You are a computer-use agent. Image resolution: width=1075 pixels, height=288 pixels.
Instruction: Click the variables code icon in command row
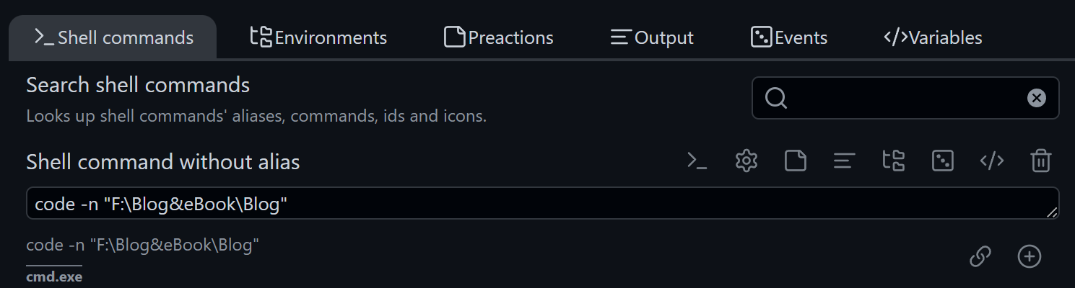point(992,161)
